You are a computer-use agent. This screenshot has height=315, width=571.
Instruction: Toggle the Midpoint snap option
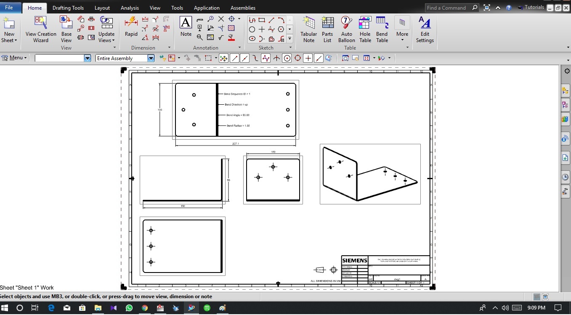pyautogui.click(x=245, y=58)
